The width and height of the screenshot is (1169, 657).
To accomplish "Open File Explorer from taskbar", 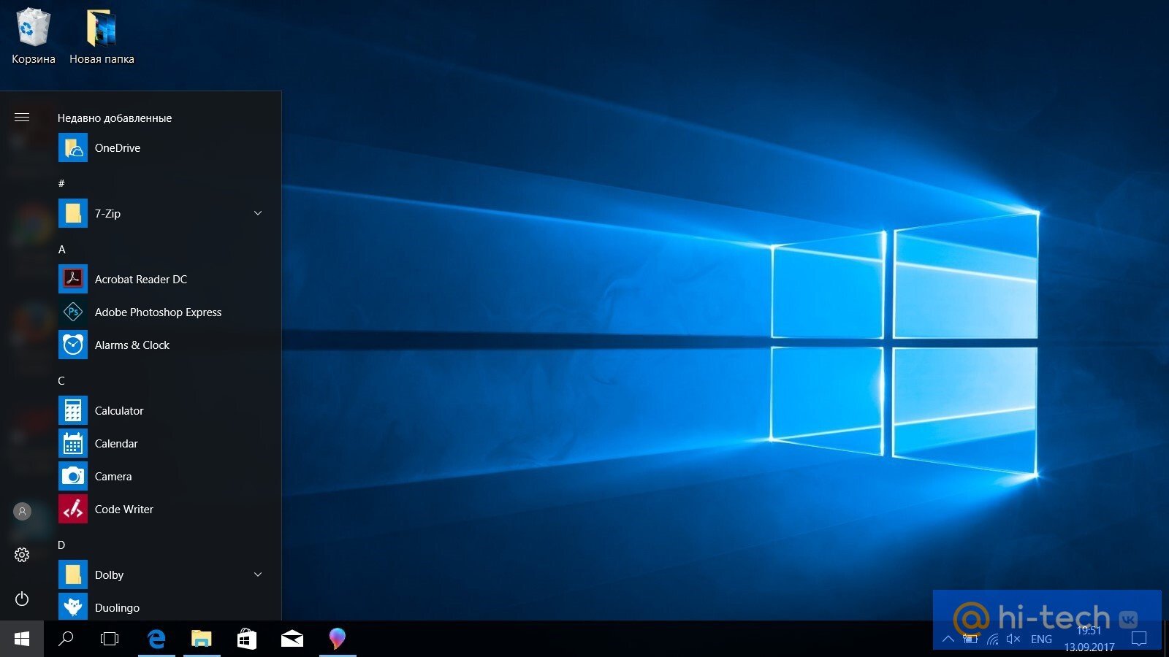I will coord(202,639).
